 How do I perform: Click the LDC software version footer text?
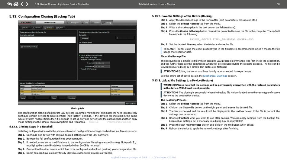164,157
